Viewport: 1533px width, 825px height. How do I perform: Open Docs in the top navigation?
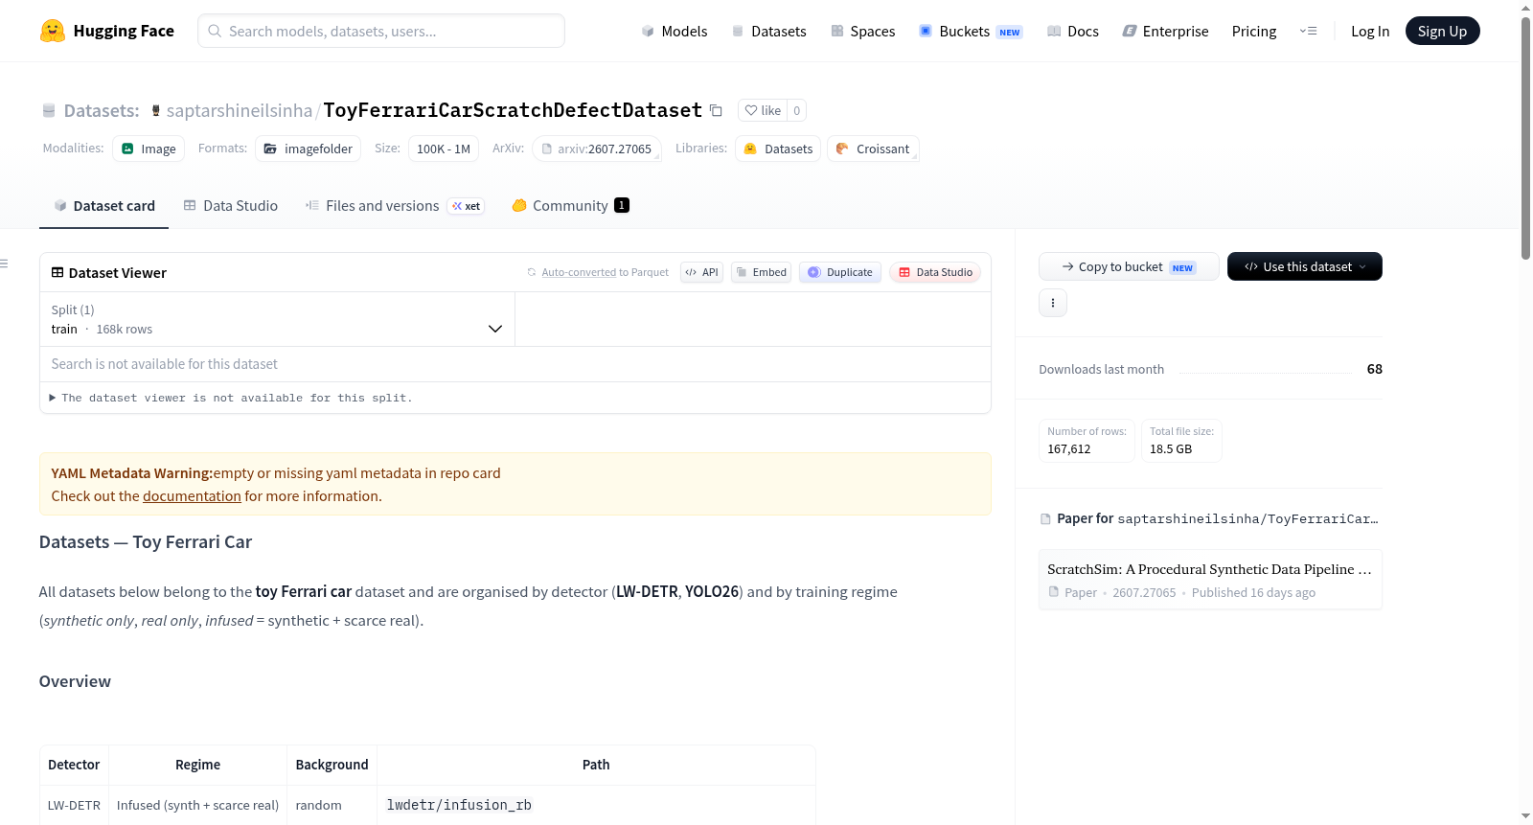coord(1073,31)
